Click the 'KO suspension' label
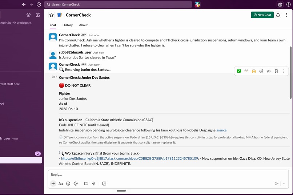 tap(71, 120)
